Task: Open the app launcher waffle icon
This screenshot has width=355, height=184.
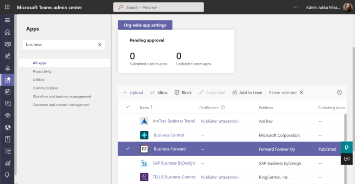Action: click(7, 7)
